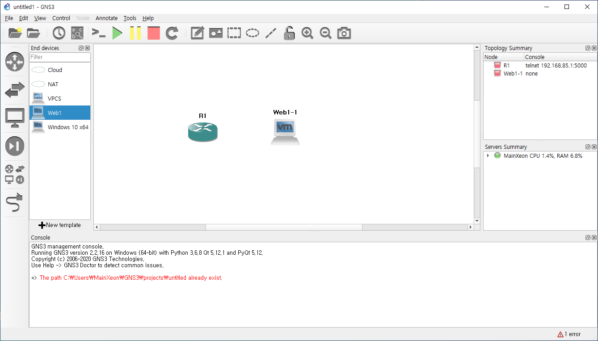Browse security devices in the sidebar
598x341 pixels.
pyautogui.click(x=15, y=146)
